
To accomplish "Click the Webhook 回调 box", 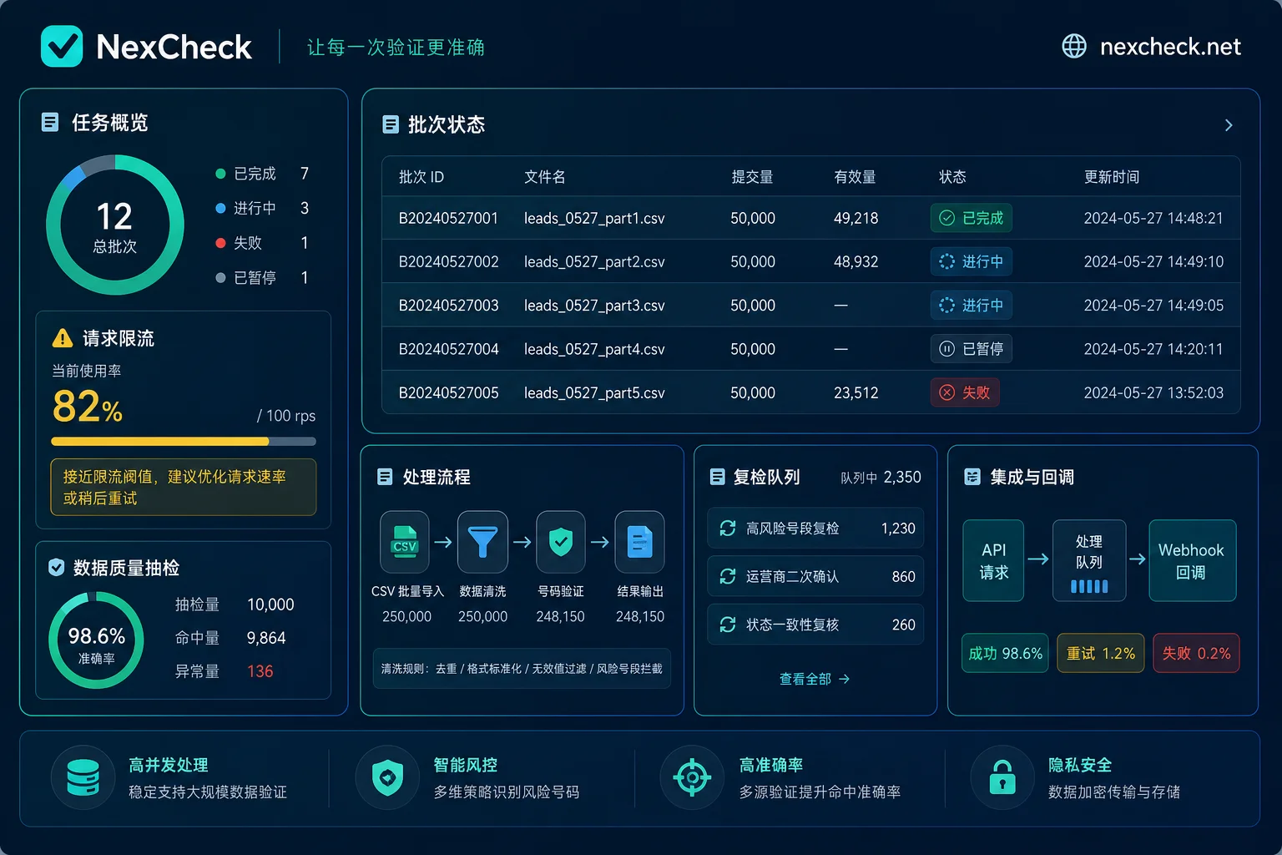I will pos(1192,560).
